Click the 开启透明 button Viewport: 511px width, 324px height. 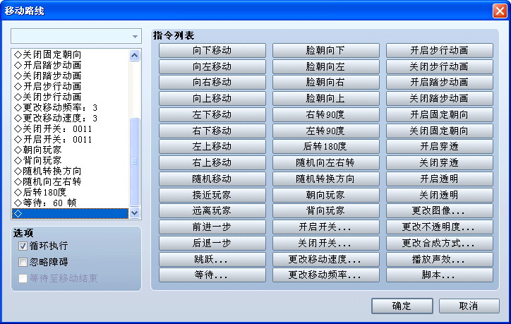pos(440,179)
